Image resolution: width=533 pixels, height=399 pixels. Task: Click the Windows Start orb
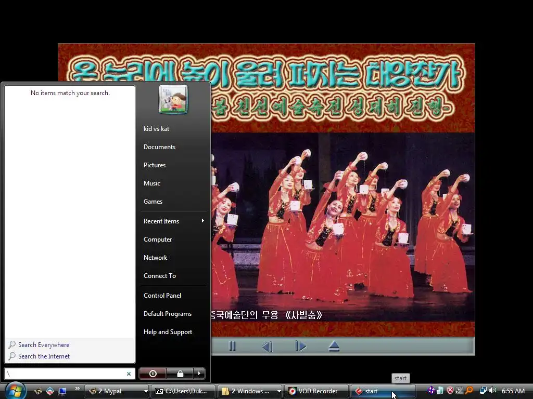coord(15,391)
